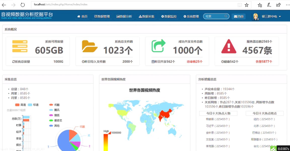
Task: Open favorites hub list icon
Action: [x=260, y=5]
